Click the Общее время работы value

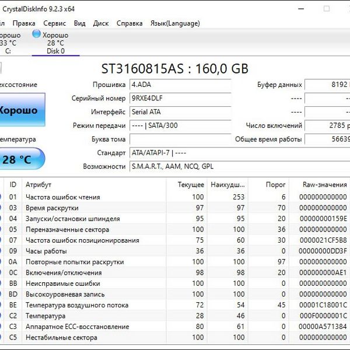coord(327,139)
